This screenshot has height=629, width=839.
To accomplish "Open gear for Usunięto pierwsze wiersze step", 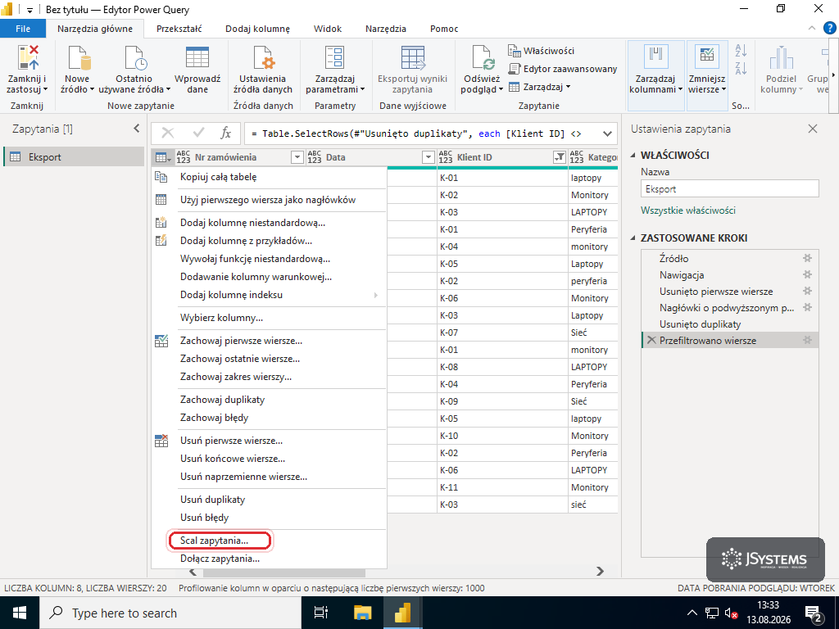I will (x=807, y=292).
